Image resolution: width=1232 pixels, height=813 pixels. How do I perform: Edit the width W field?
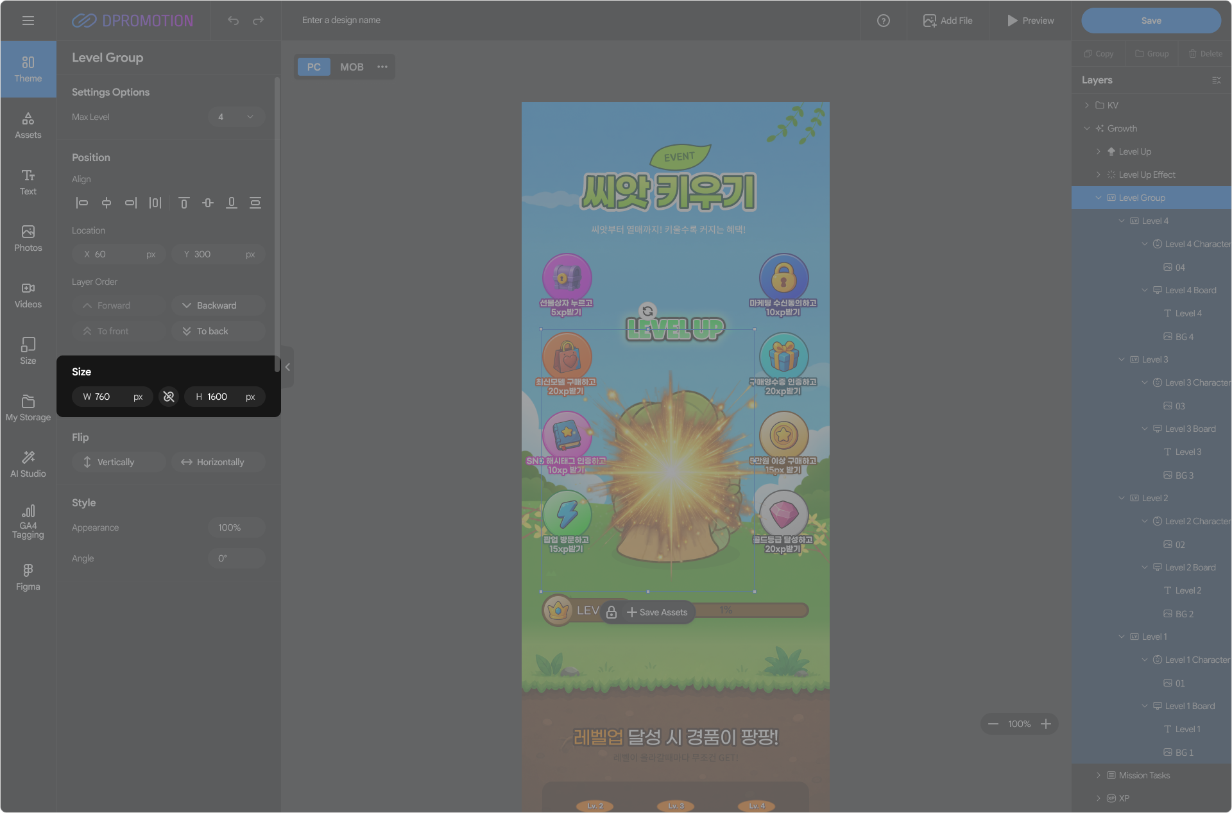click(112, 397)
